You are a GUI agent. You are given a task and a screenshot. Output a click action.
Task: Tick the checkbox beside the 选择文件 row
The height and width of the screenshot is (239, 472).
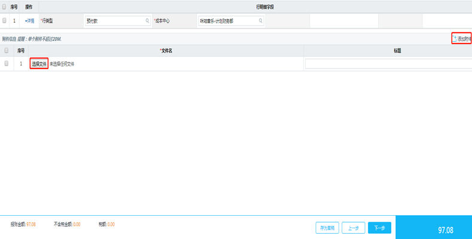coord(7,64)
